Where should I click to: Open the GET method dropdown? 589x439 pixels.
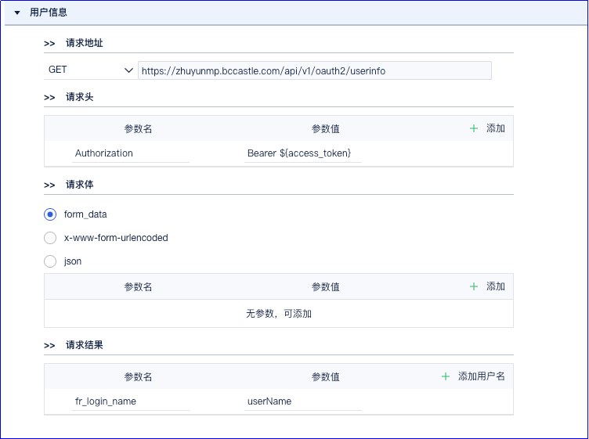coord(90,70)
